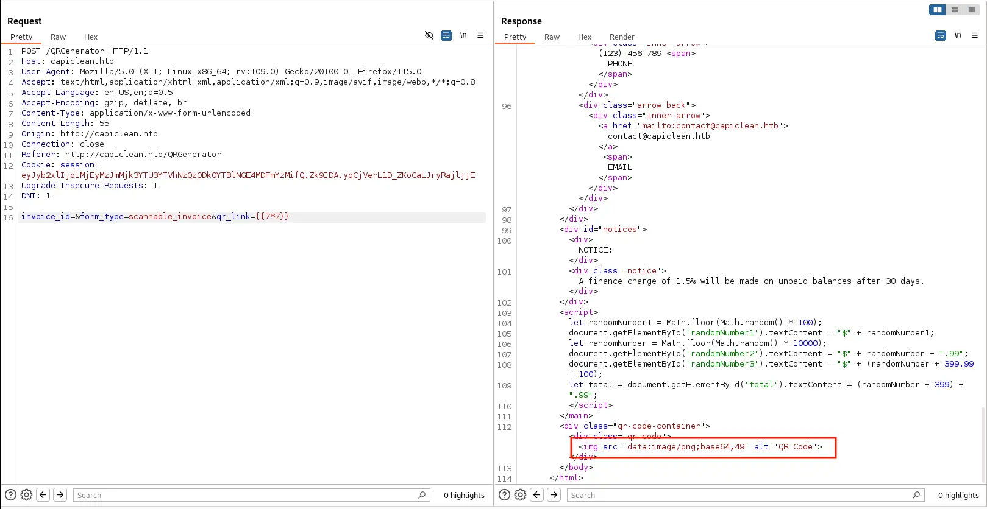The width and height of the screenshot is (987, 509).
Task: Click the mailto:contact@capiclean.htb href text
Action: tap(710, 126)
